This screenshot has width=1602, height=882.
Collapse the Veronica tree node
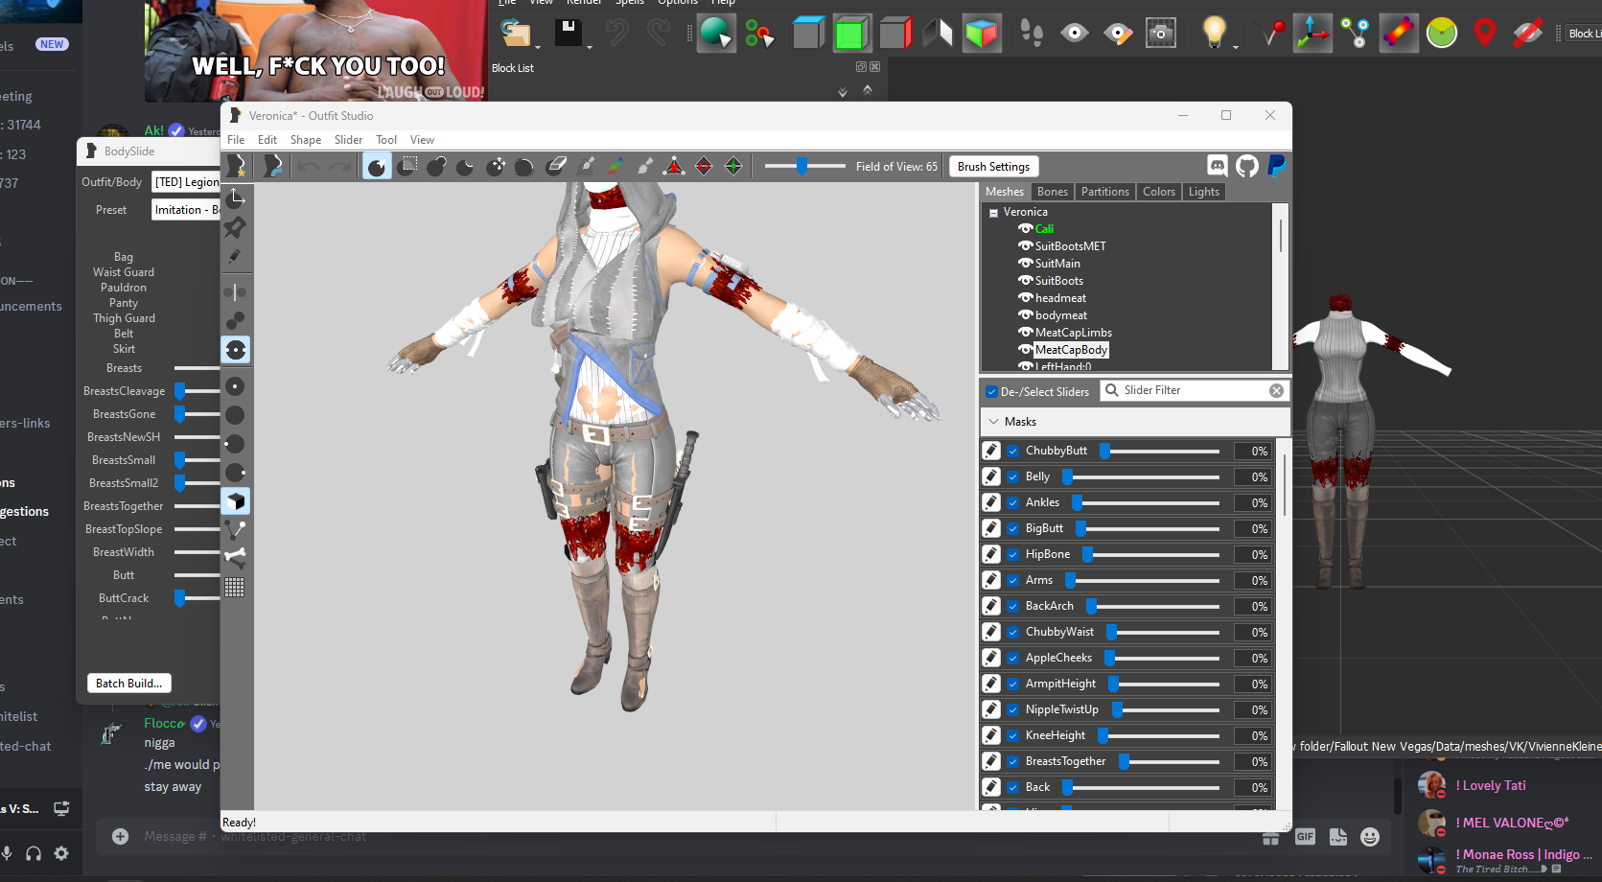994,213
